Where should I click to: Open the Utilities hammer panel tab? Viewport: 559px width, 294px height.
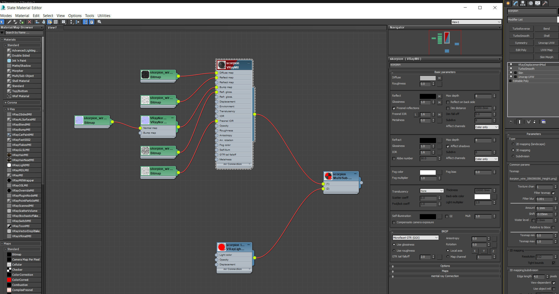click(x=545, y=3)
